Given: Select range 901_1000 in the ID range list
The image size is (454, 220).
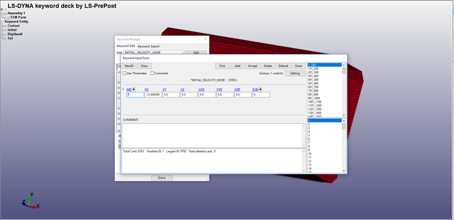Looking at the screenshot, I should click(x=325, y=98).
